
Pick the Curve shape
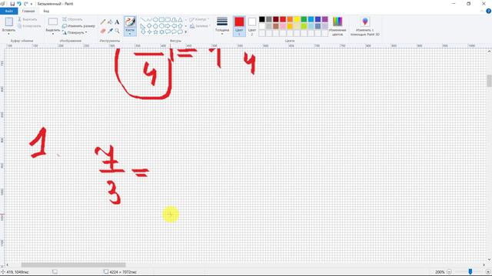pos(149,20)
